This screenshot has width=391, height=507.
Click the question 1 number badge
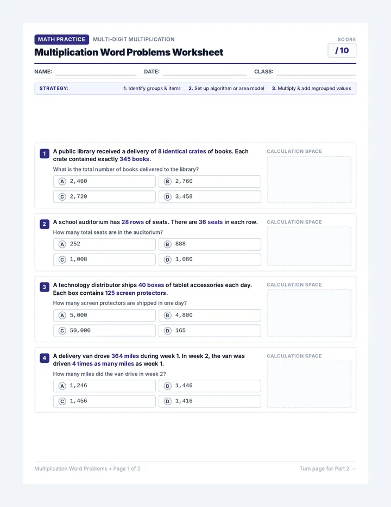(x=44, y=153)
